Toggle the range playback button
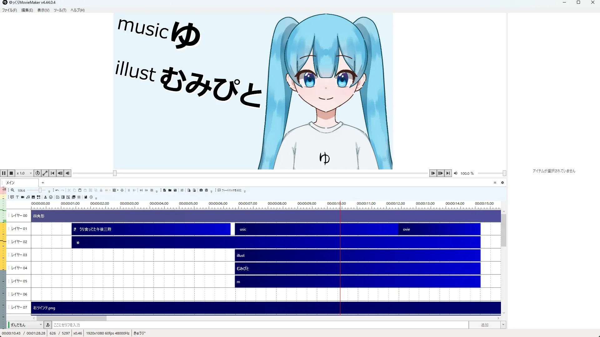This screenshot has height=337, width=600. [x=45, y=173]
